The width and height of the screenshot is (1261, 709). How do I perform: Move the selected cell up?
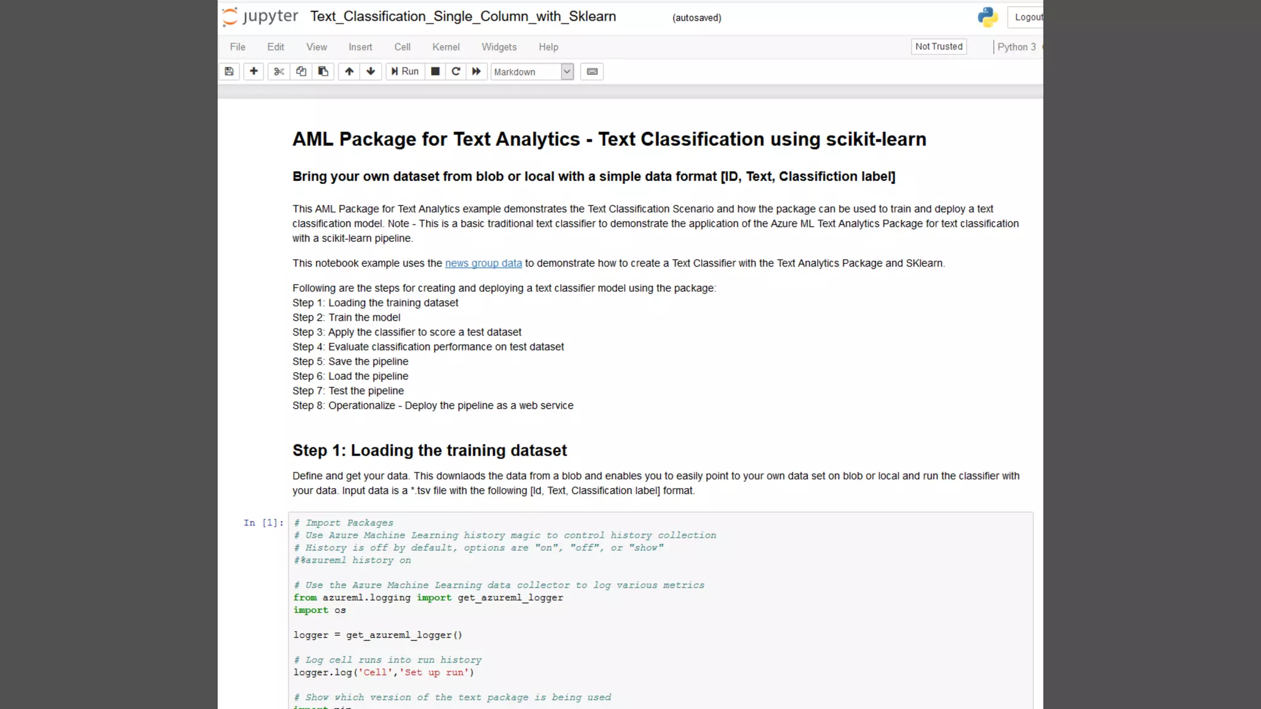(x=349, y=71)
